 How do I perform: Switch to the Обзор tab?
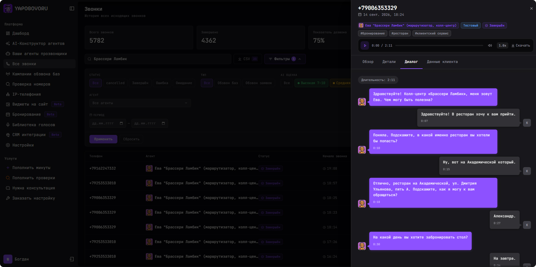[x=368, y=62]
